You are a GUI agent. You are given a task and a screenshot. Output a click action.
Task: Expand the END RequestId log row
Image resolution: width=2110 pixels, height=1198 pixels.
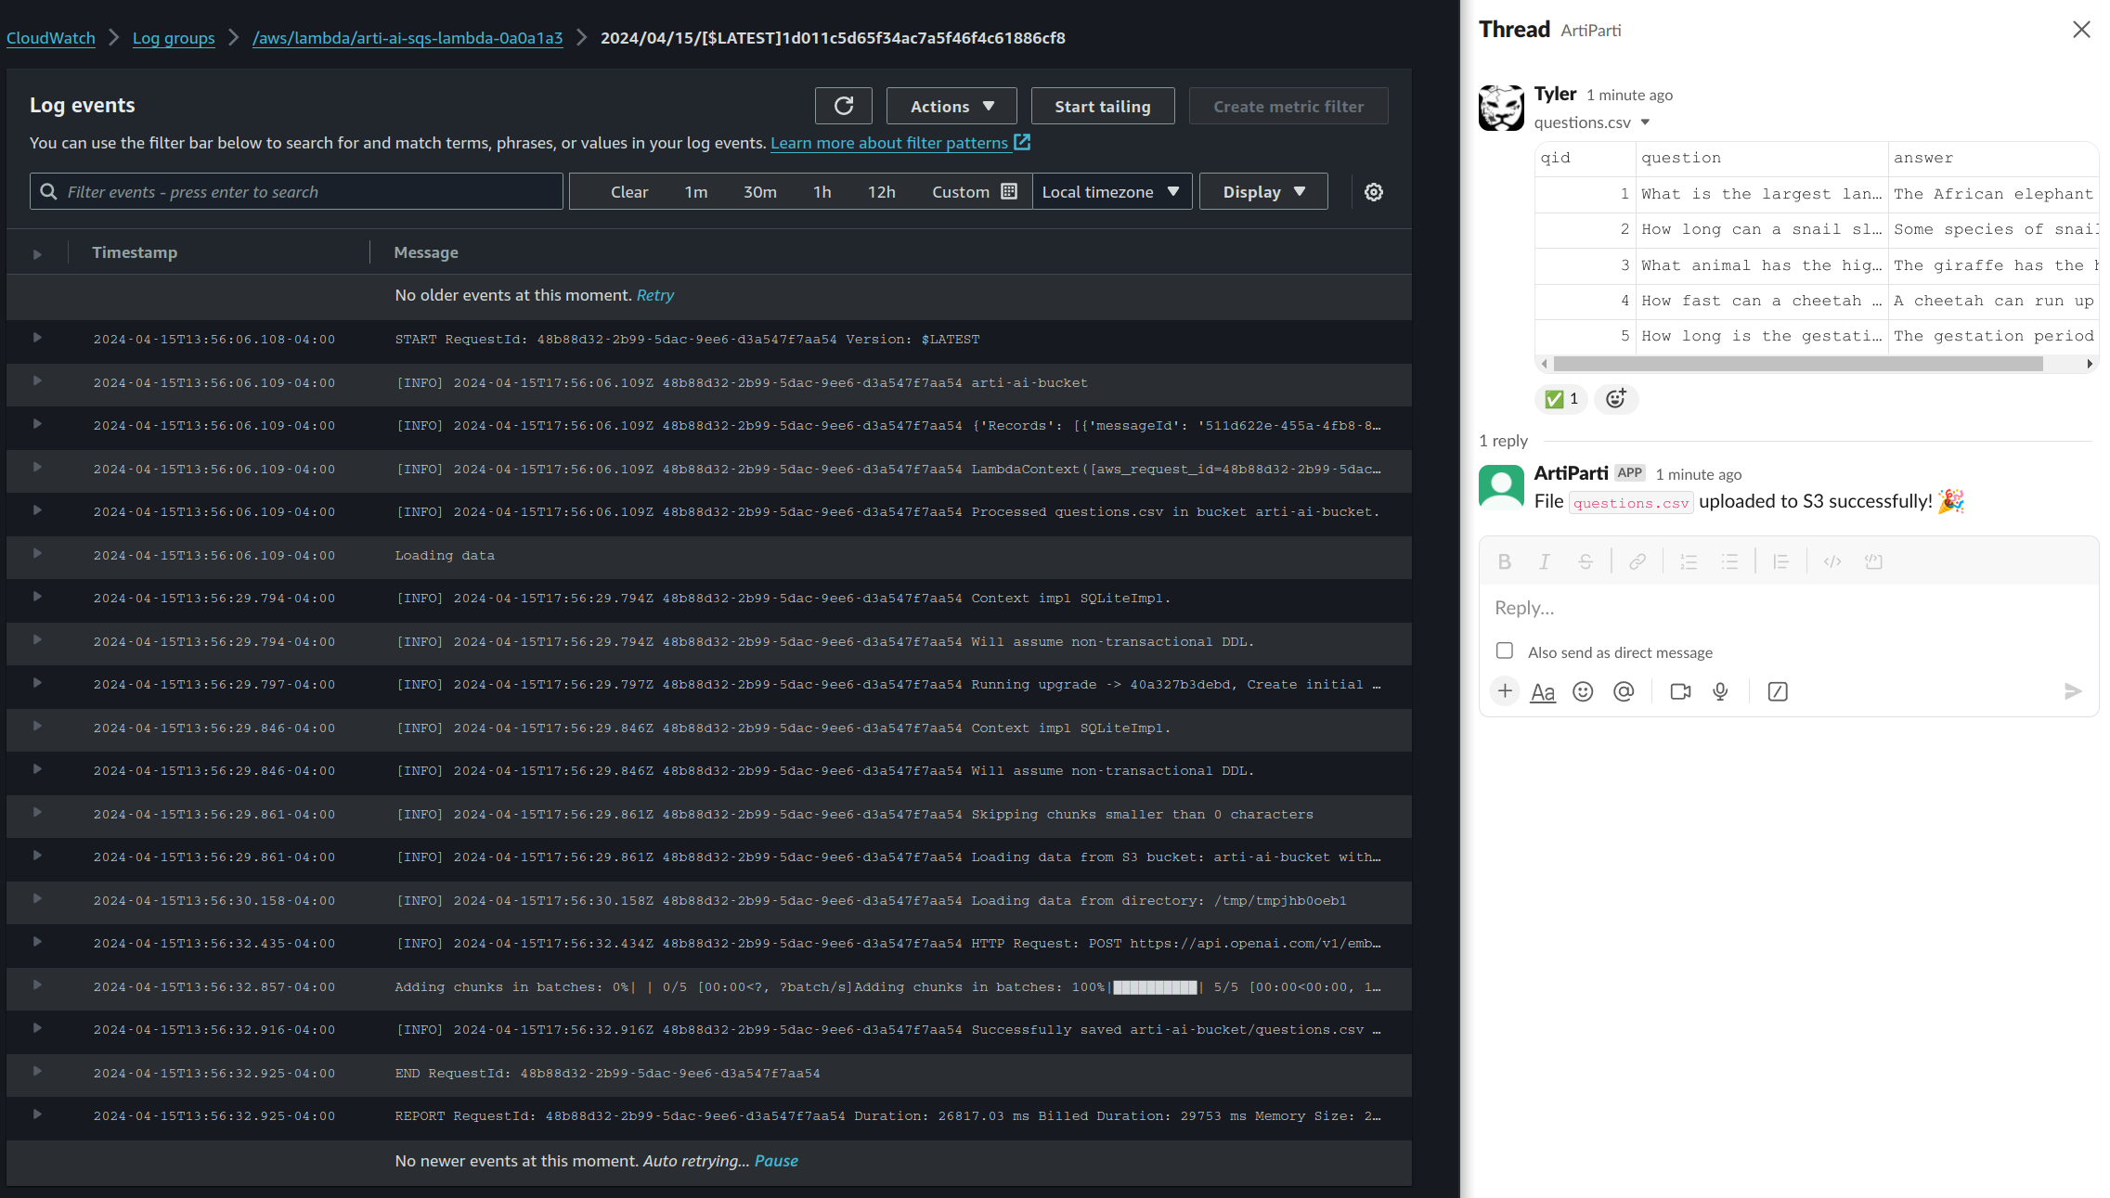[x=37, y=1072]
